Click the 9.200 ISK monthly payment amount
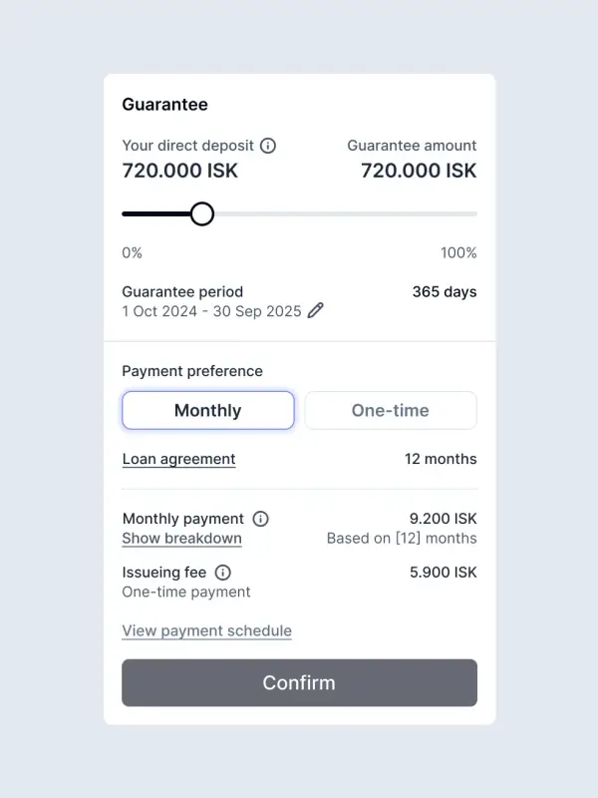Screen dimensions: 598x798 point(444,519)
